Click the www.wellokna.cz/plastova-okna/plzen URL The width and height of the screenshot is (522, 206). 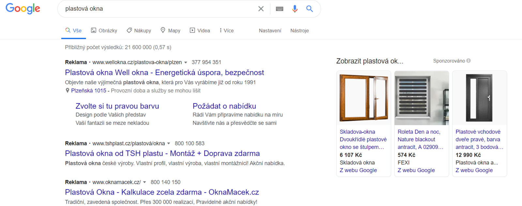[x=137, y=62]
